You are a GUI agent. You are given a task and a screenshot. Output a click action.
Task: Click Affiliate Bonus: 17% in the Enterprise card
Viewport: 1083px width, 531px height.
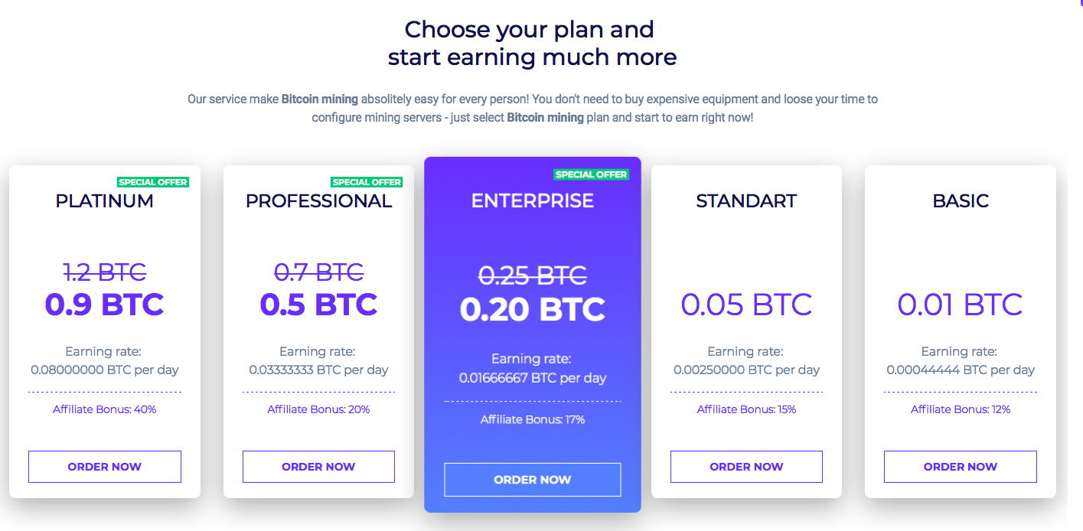point(533,419)
